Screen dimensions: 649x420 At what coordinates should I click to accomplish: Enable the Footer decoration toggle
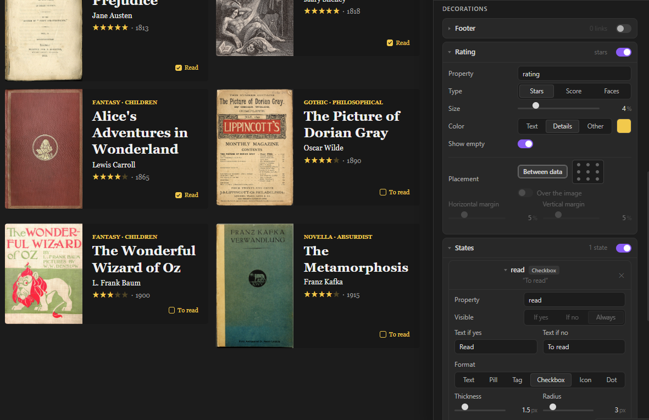(623, 29)
